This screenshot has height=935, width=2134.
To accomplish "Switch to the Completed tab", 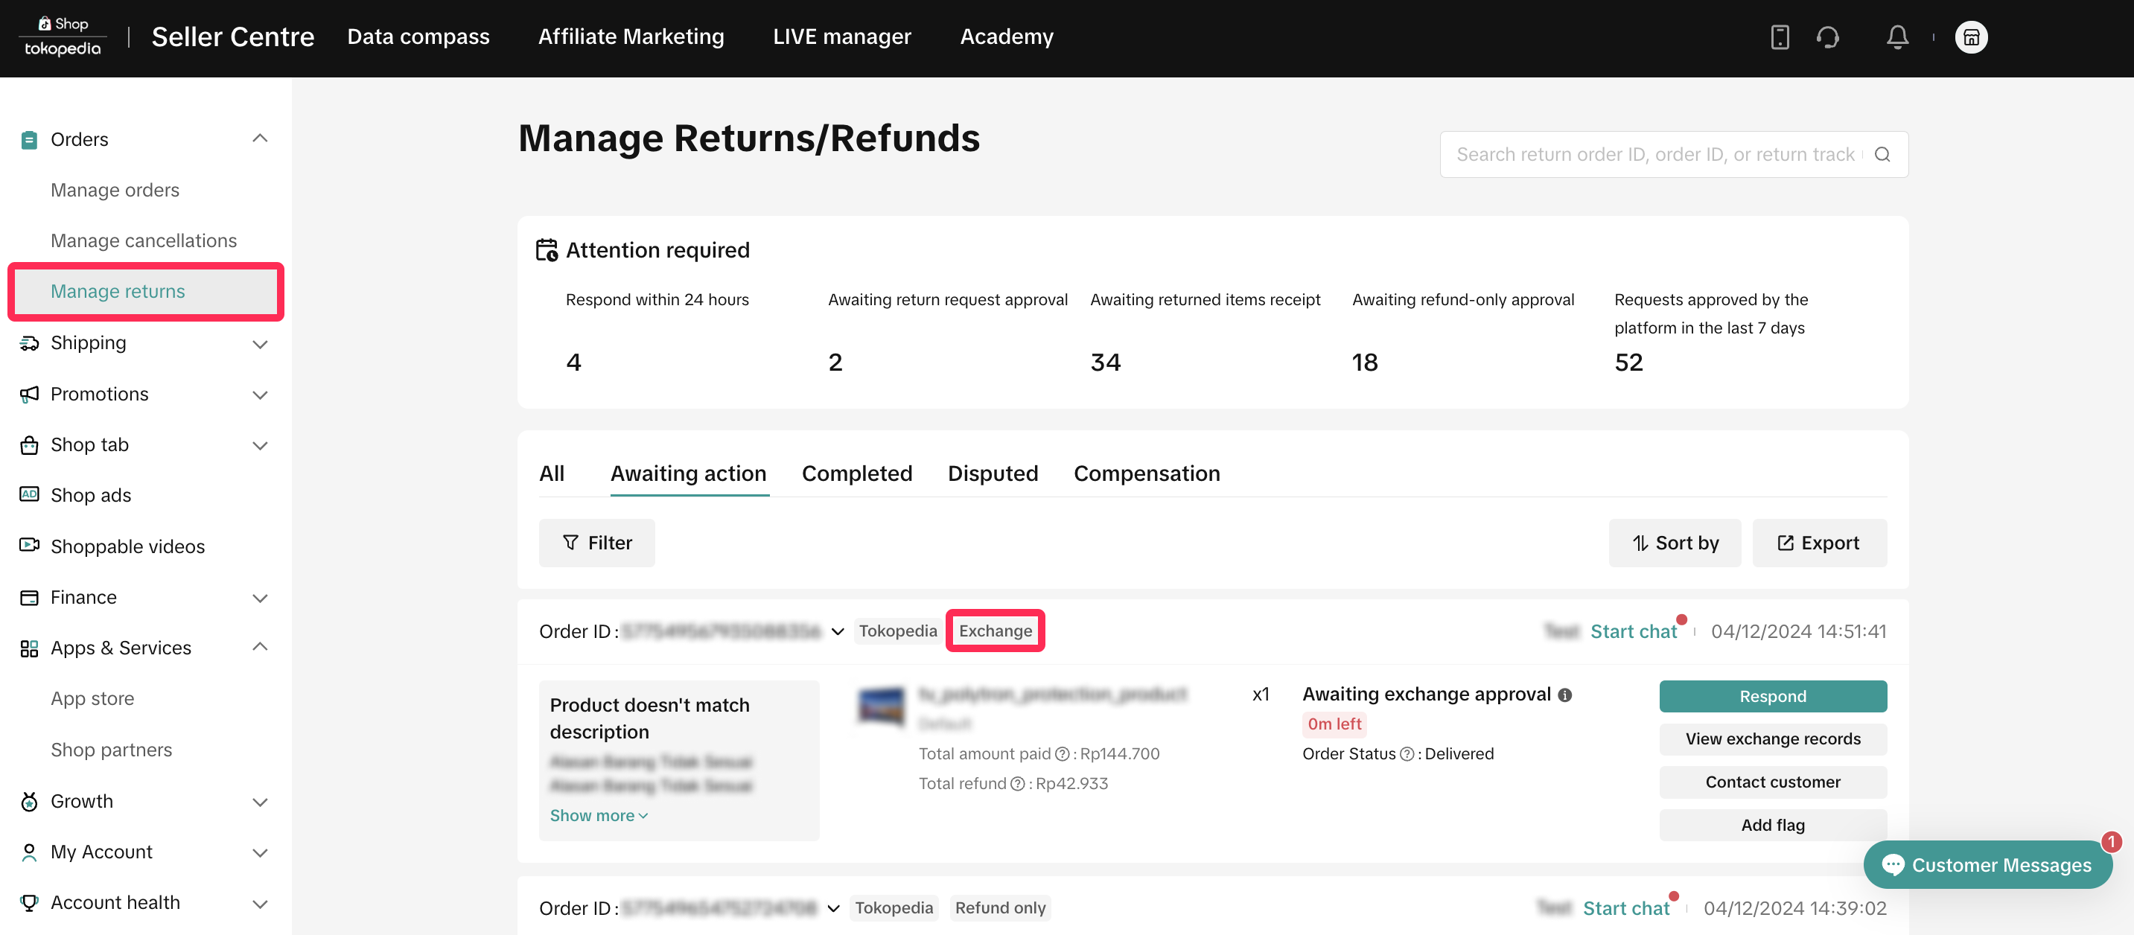I will pyautogui.click(x=856, y=473).
